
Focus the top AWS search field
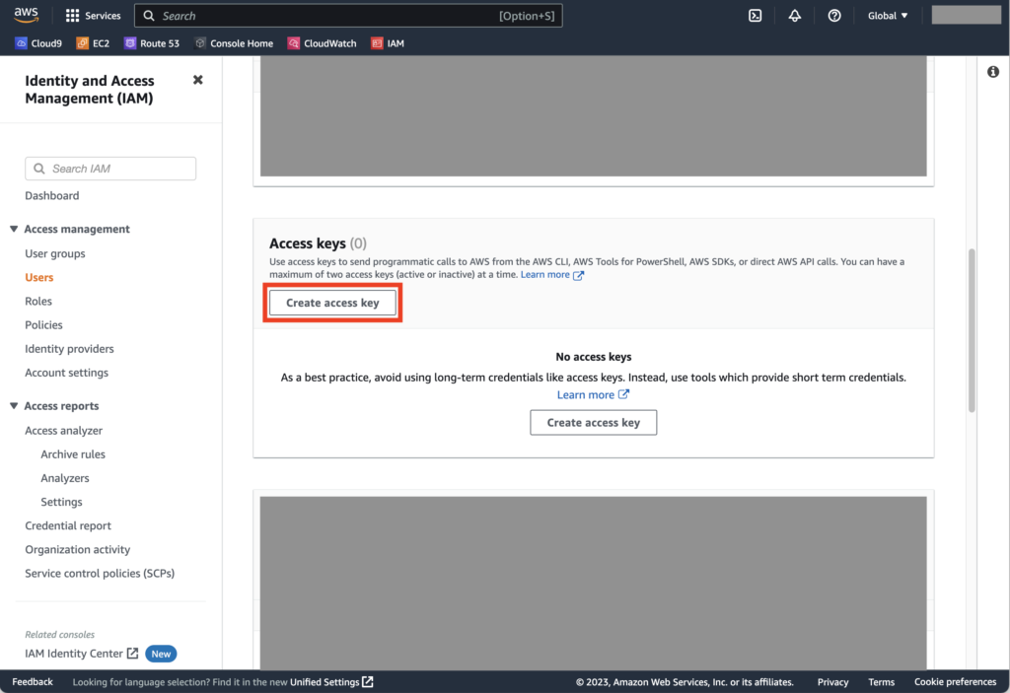pos(348,16)
